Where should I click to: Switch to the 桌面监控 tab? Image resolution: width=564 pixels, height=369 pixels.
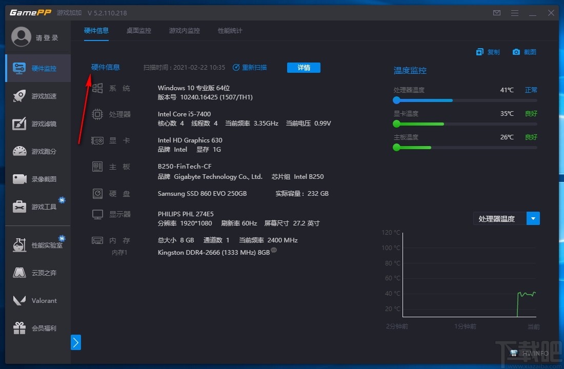pyautogui.click(x=138, y=31)
